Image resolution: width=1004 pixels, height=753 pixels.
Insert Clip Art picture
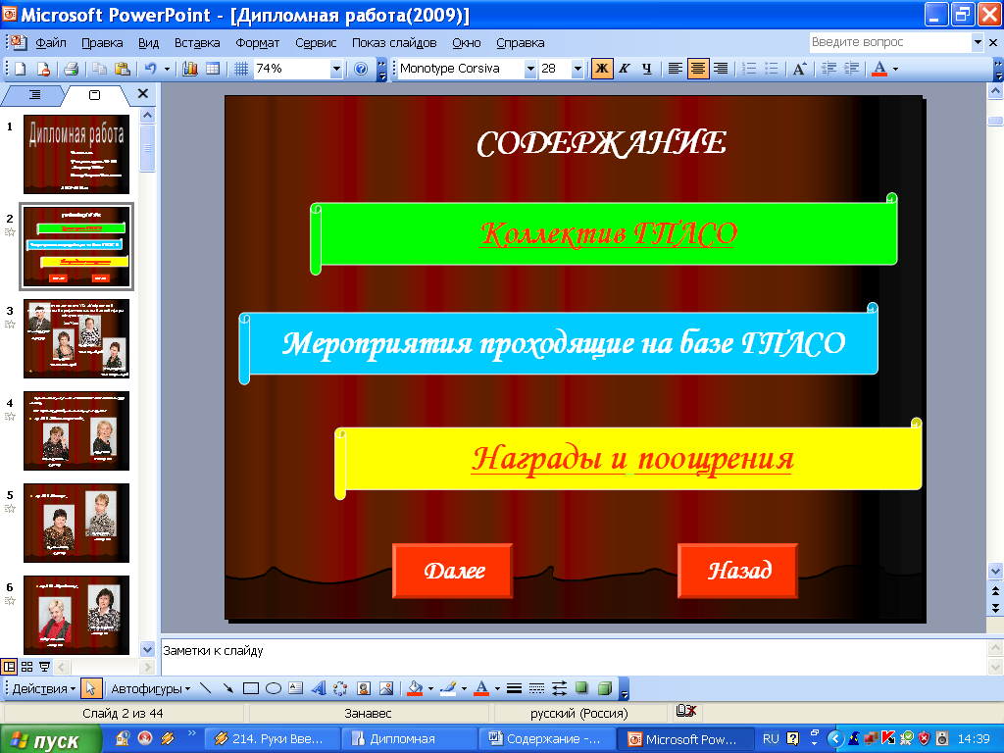364,688
